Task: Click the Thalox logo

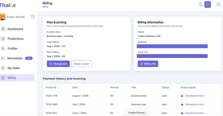Action: point(8,5)
